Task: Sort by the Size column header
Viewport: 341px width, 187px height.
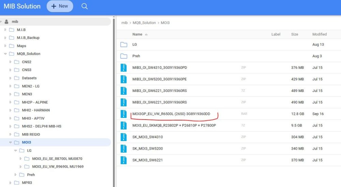Action: (295, 34)
